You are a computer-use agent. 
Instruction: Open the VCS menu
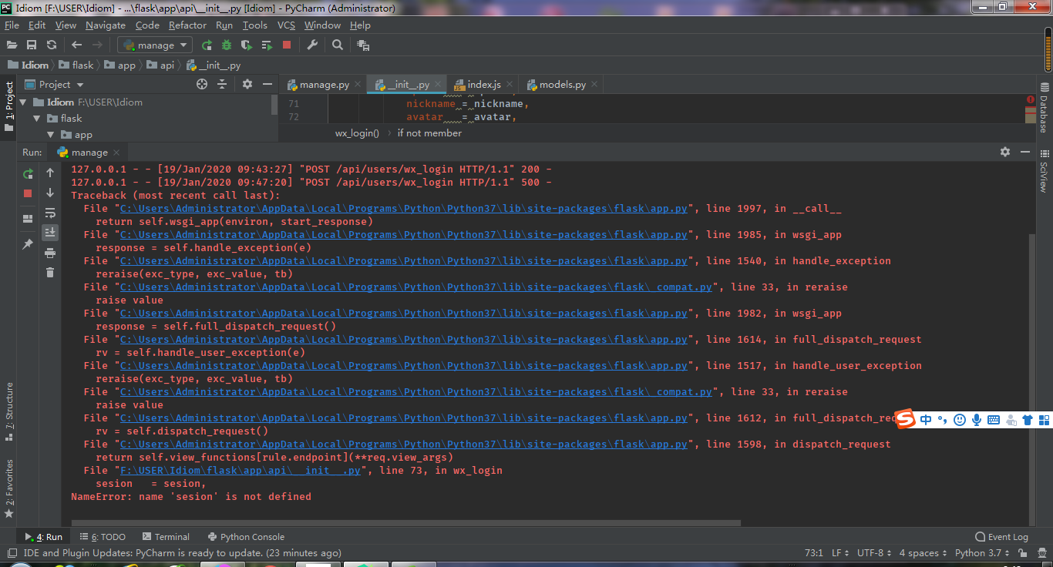point(287,25)
